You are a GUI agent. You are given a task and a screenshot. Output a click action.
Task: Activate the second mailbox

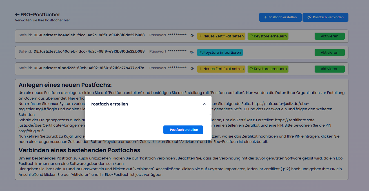[x=329, y=52]
